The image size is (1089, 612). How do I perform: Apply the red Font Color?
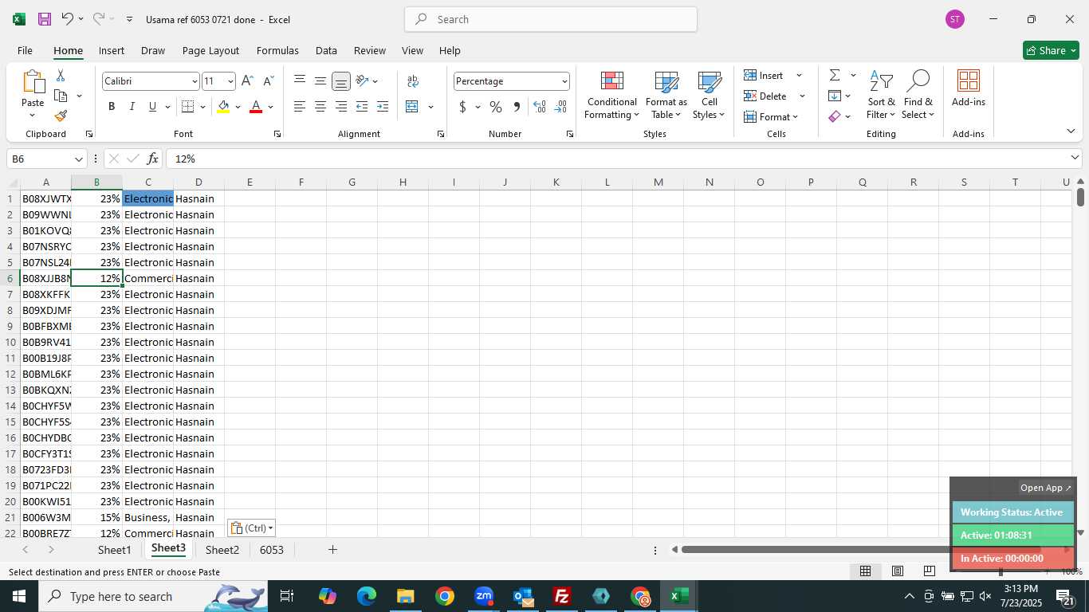pos(256,107)
